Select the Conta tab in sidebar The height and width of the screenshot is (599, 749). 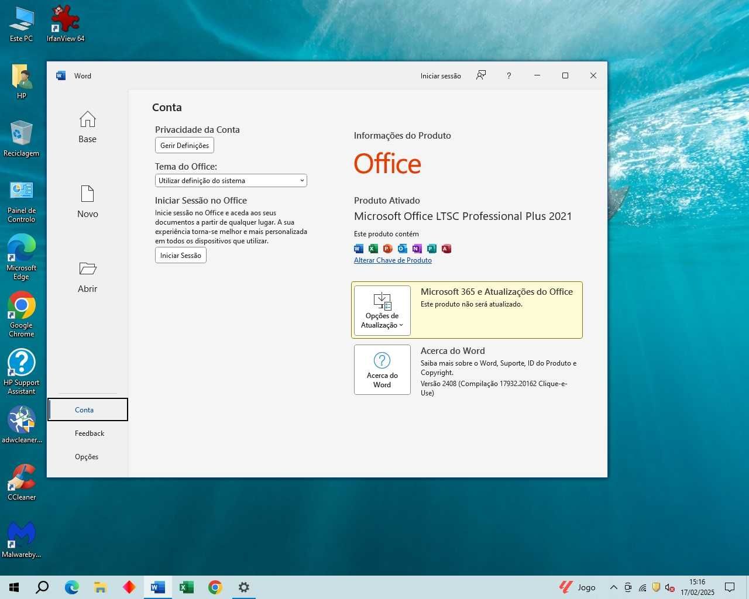pyautogui.click(x=88, y=409)
